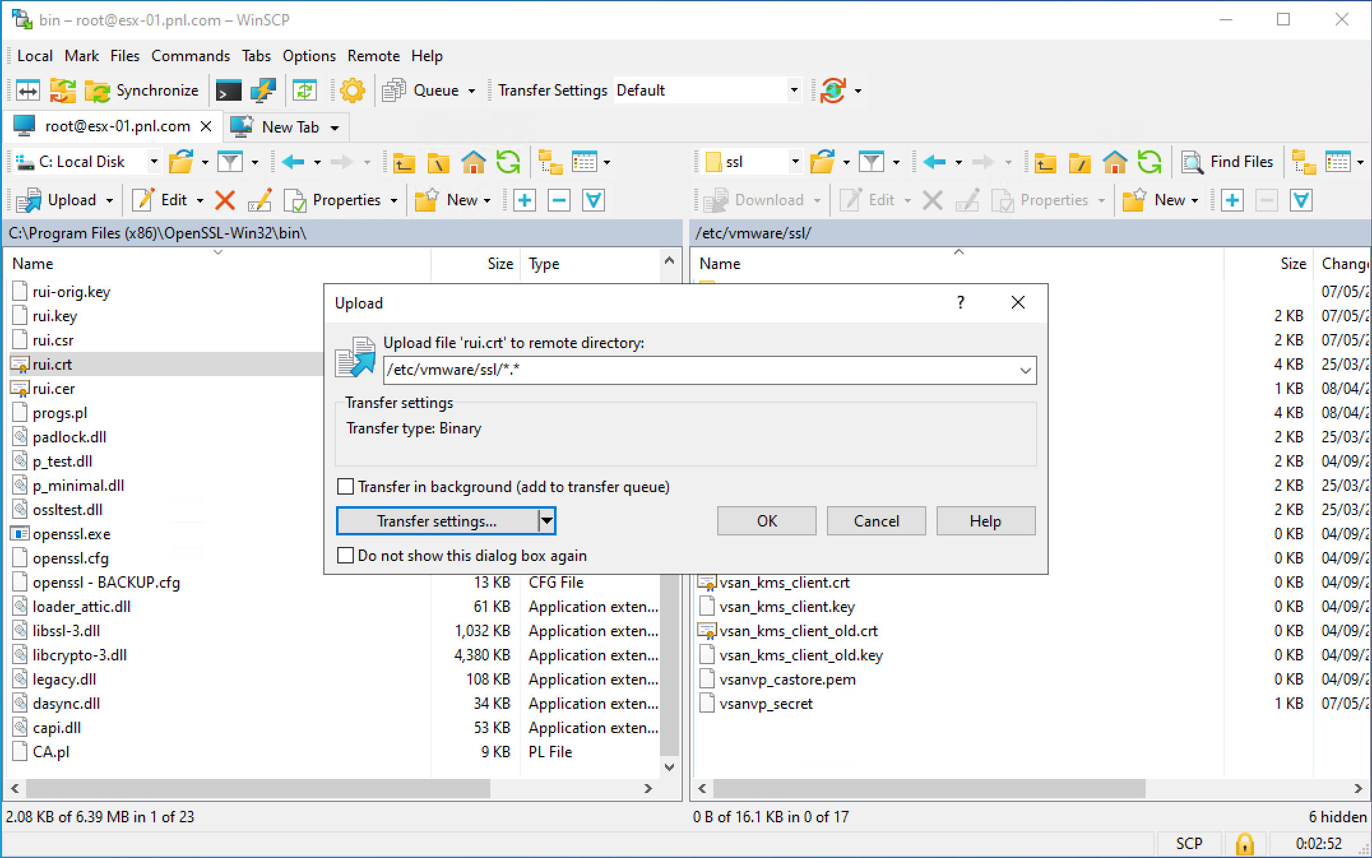
Task: Click Cancel in the Upload dialog
Action: click(x=877, y=521)
